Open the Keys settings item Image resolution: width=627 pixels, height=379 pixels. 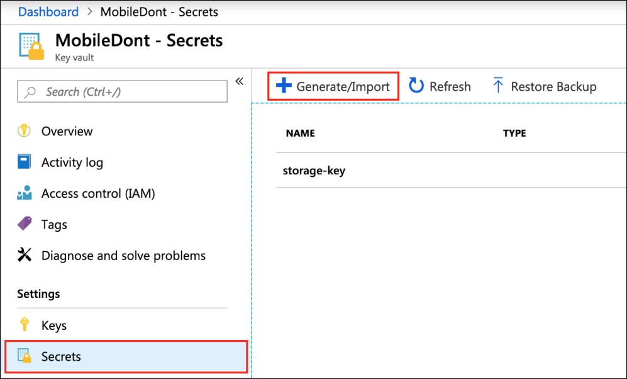click(x=54, y=325)
